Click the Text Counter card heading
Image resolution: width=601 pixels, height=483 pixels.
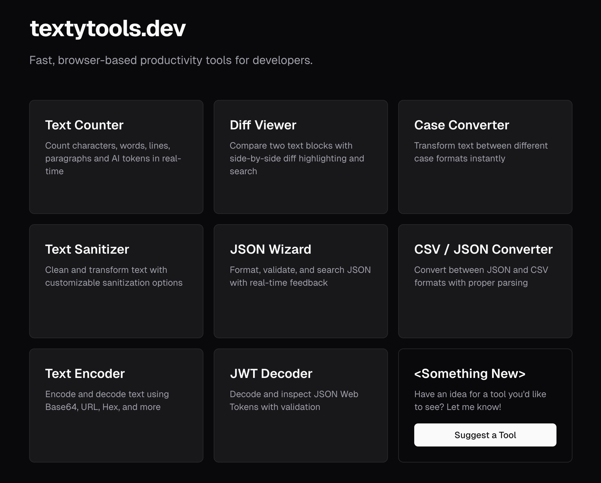click(x=84, y=125)
